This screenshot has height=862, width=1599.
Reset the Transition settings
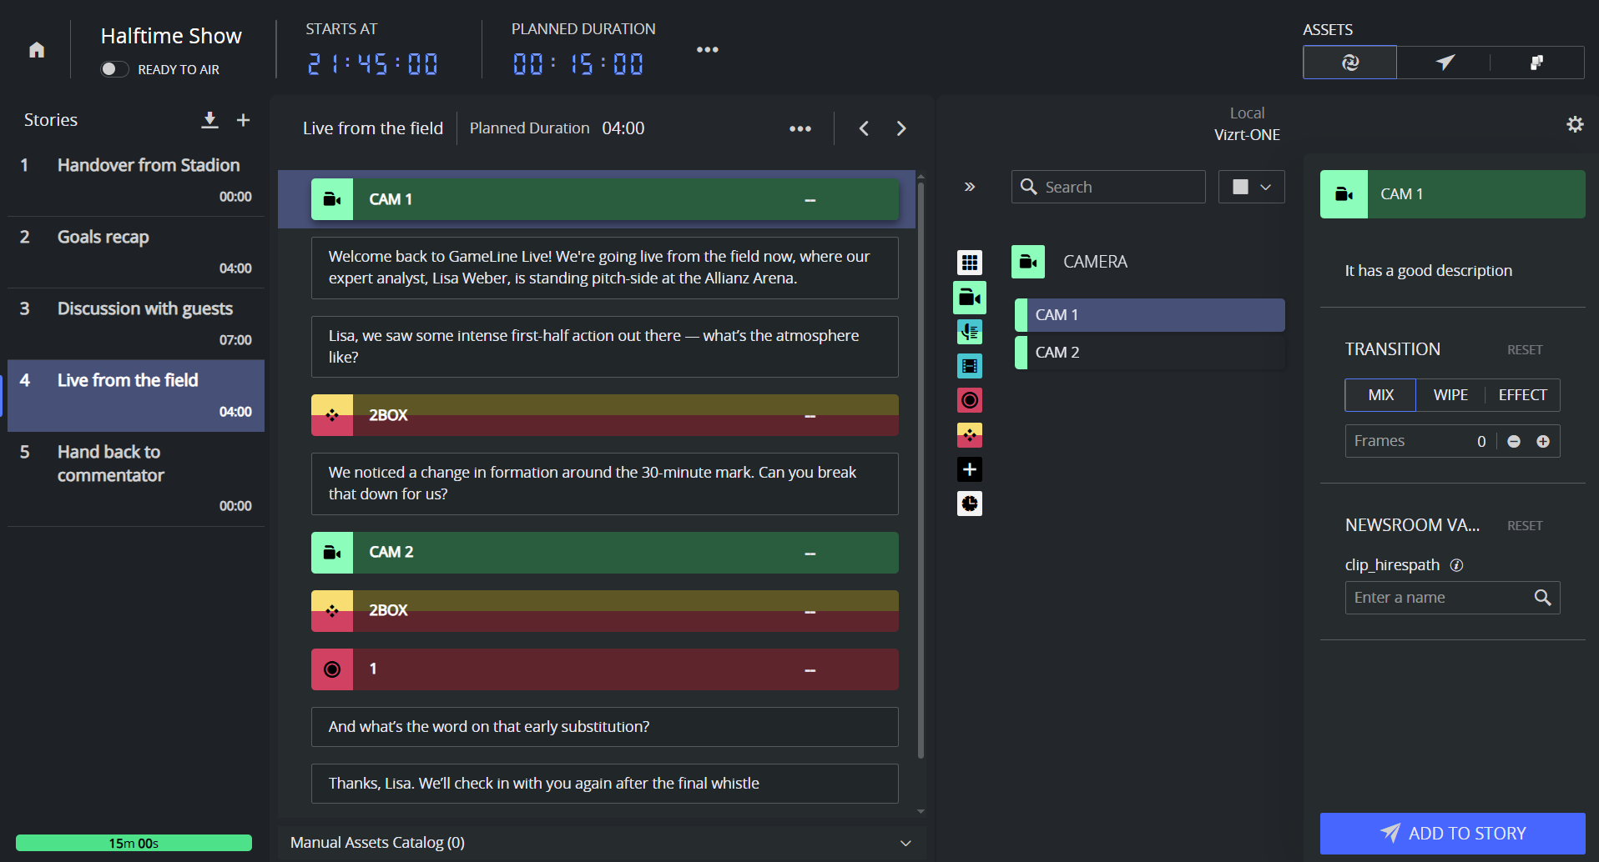click(x=1524, y=350)
